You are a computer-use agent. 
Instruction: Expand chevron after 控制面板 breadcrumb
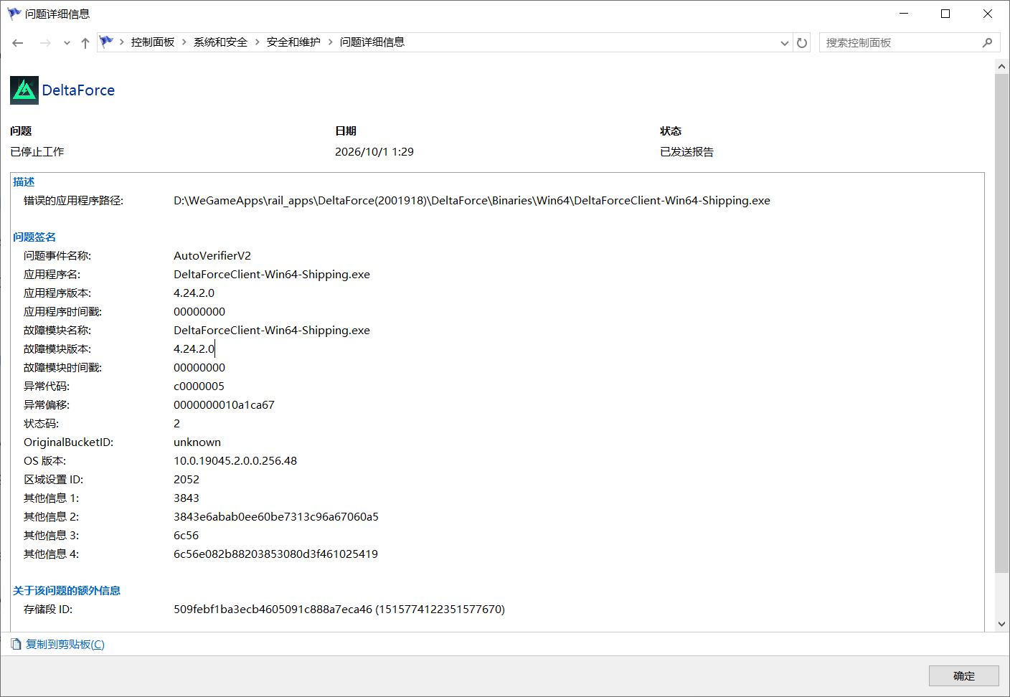point(184,42)
